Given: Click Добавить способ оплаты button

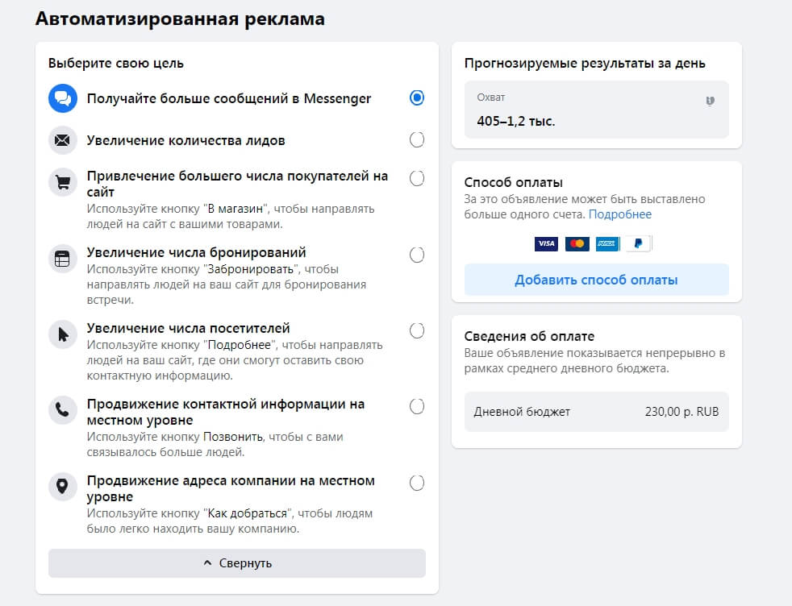Looking at the screenshot, I should 597,280.
